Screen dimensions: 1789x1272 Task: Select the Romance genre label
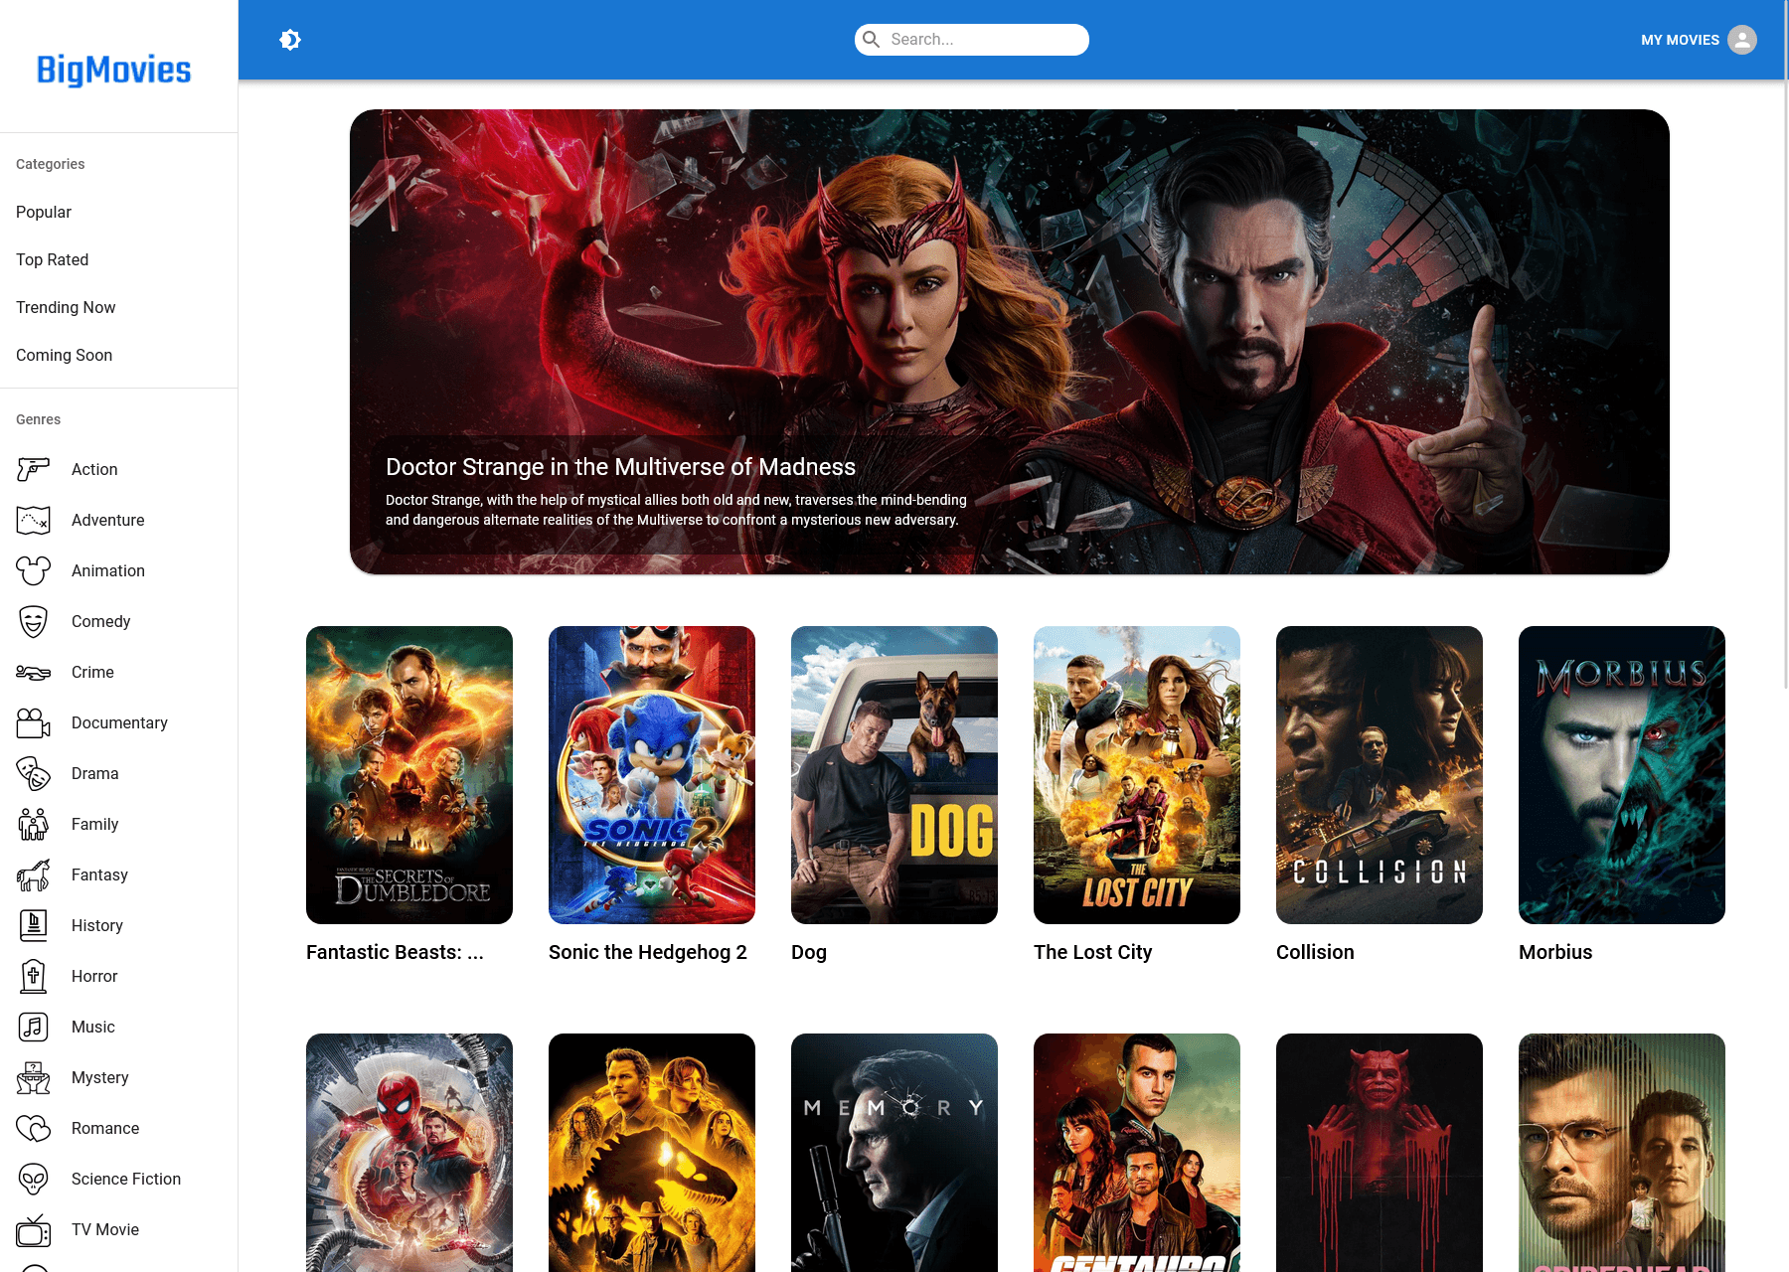click(x=105, y=1128)
